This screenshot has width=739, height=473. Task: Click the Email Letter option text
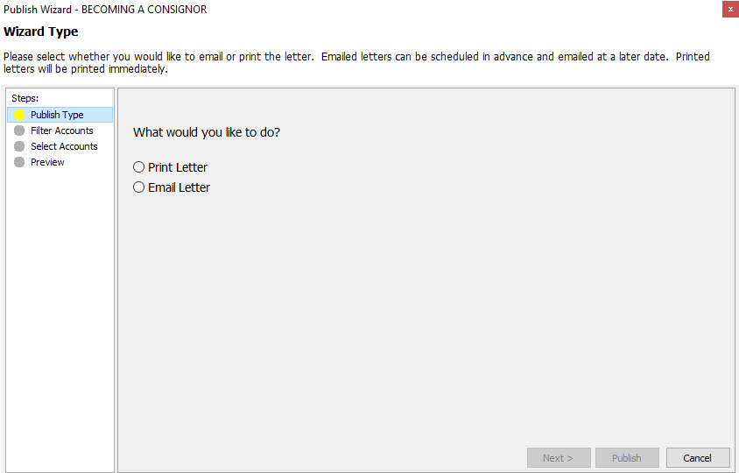179,187
